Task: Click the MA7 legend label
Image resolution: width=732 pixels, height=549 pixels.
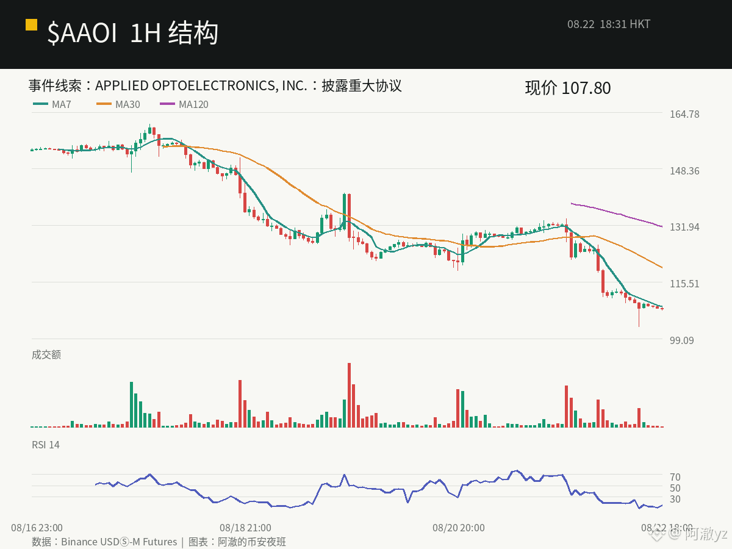Action: tap(62, 104)
